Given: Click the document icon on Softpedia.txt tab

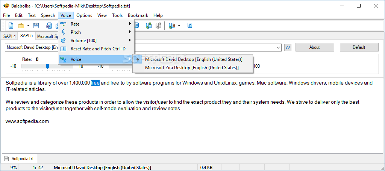Looking at the screenshot, I should pos(7,159).
